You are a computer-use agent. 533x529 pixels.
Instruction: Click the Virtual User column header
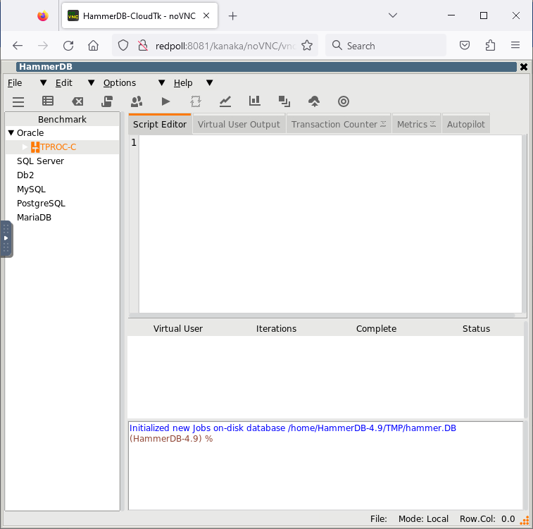coord(177,329)
